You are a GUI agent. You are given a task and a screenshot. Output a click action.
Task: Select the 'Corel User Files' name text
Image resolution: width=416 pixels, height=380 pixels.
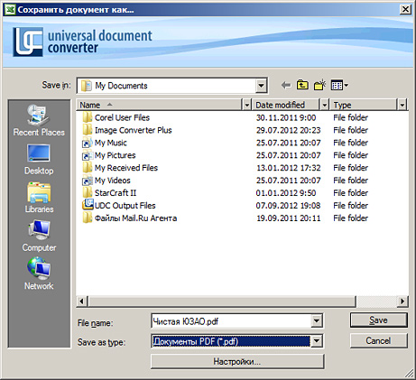coord(122,117)
